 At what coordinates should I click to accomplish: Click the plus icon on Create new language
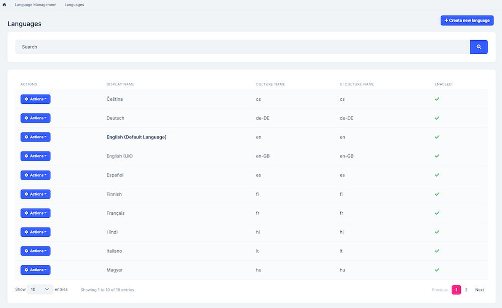(x=446, y=20)
